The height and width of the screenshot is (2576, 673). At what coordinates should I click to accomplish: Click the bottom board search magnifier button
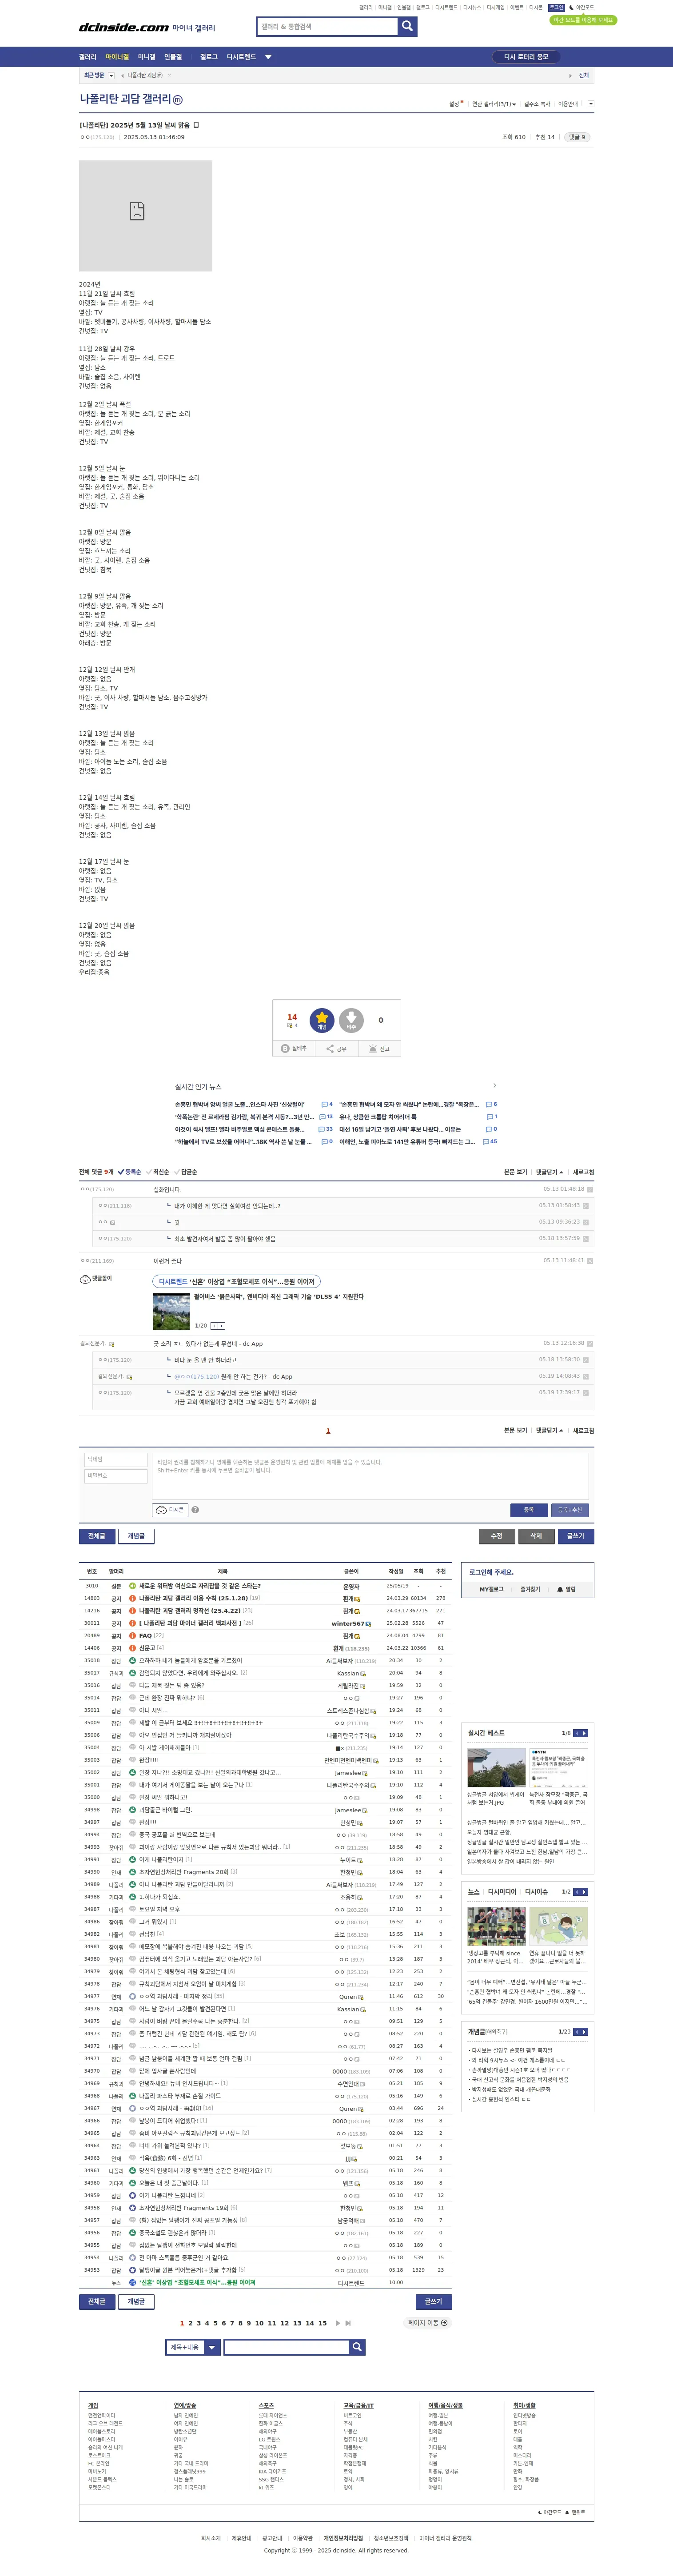pos(357,2347)
